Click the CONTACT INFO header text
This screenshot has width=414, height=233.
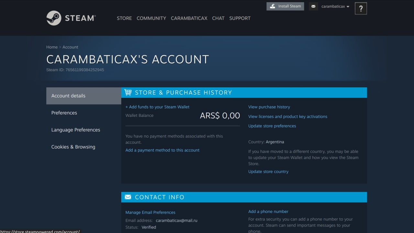click(159, 197)
